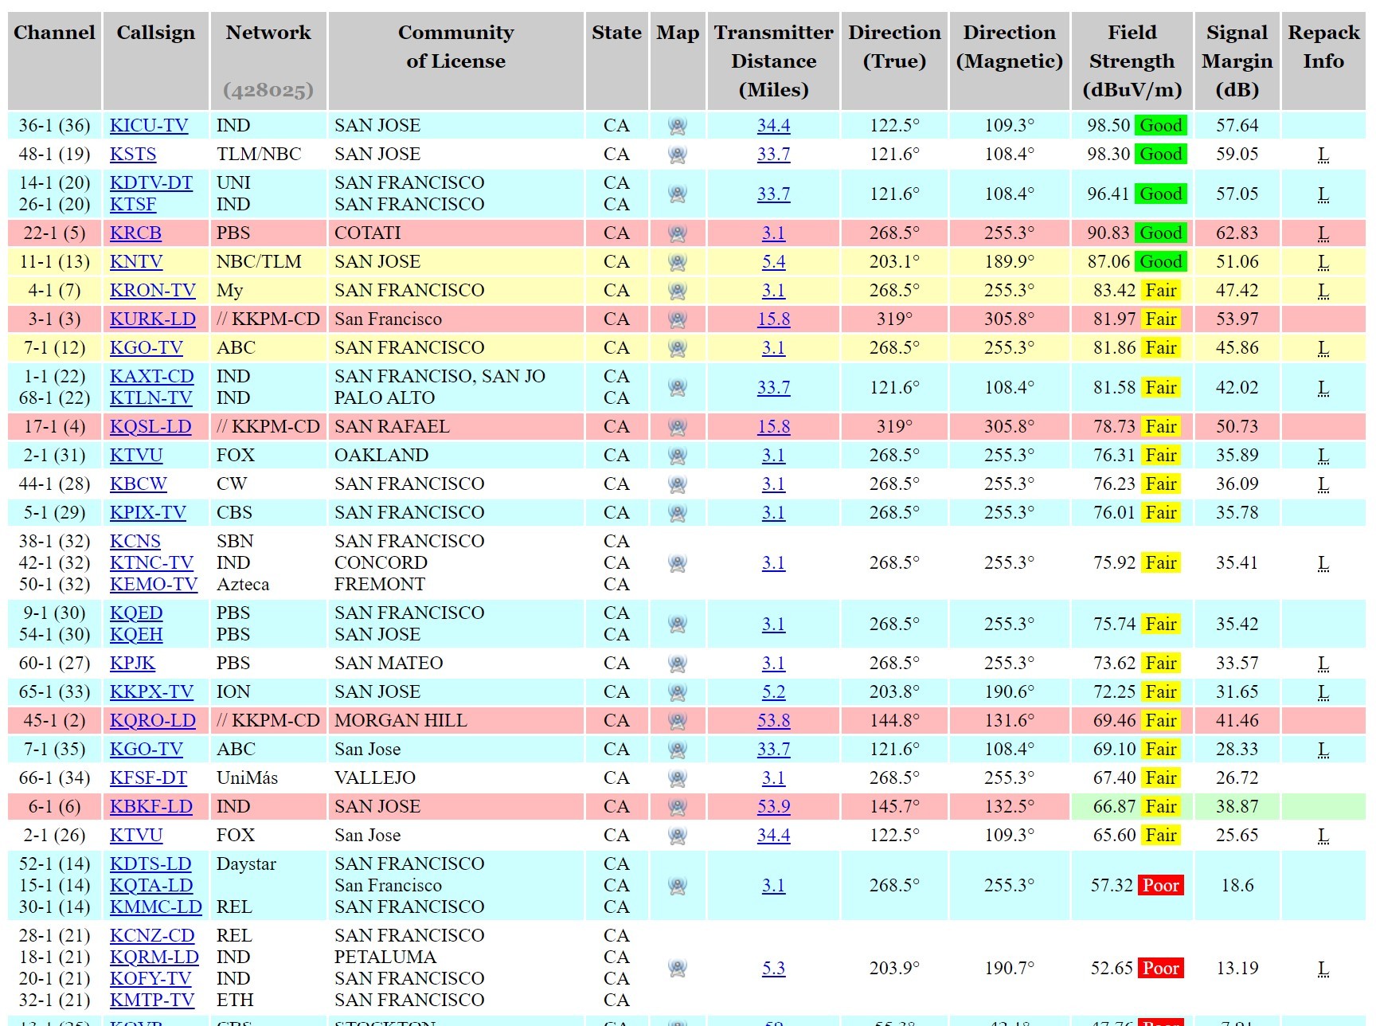Click the KURK-LD callsign link

tap(153, 319)
